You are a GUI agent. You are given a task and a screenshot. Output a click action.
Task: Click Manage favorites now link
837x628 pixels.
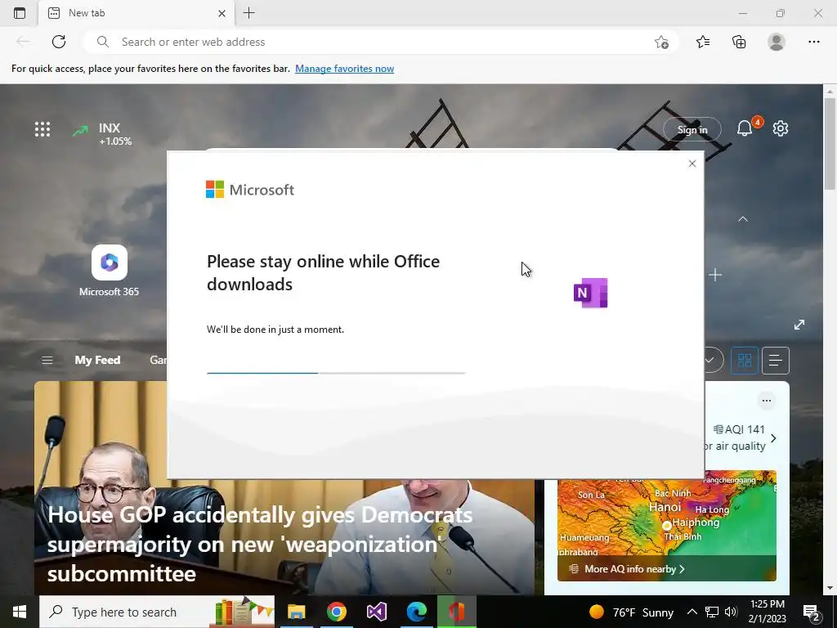coord(344,69)
